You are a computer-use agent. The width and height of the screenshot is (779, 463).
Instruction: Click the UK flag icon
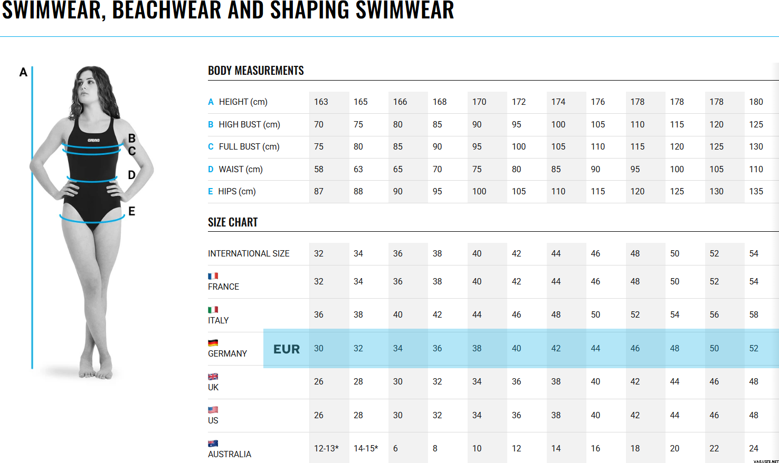(213, 377)
